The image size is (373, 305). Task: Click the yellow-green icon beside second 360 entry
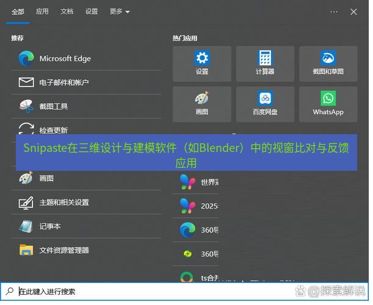pos(187,254)
